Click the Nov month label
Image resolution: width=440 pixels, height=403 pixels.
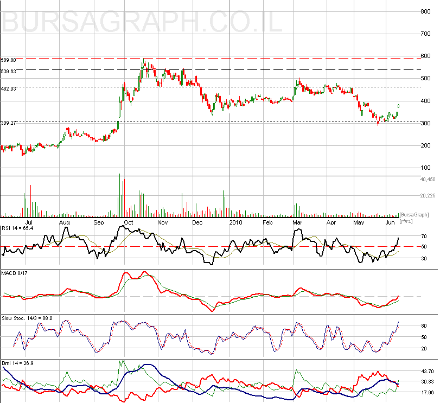coord(162,223)
